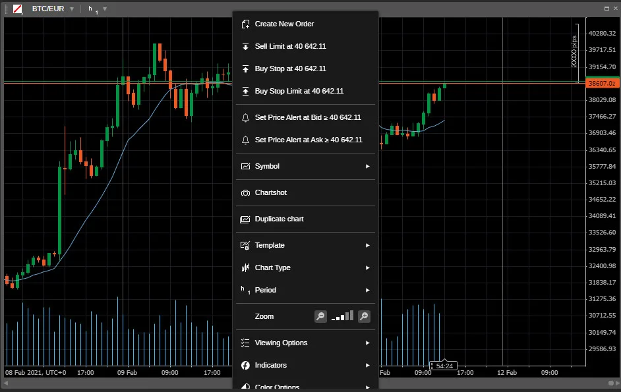The image size is (621, 392).
Task: Click the Color Options half-circle icon
Action: point(245,387)
